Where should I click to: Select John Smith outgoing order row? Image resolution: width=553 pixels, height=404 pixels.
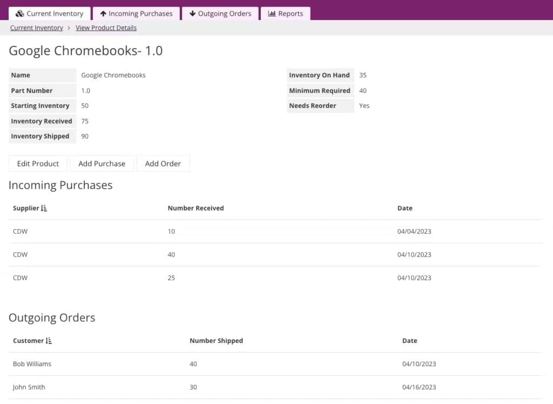[x=29, y=387]
